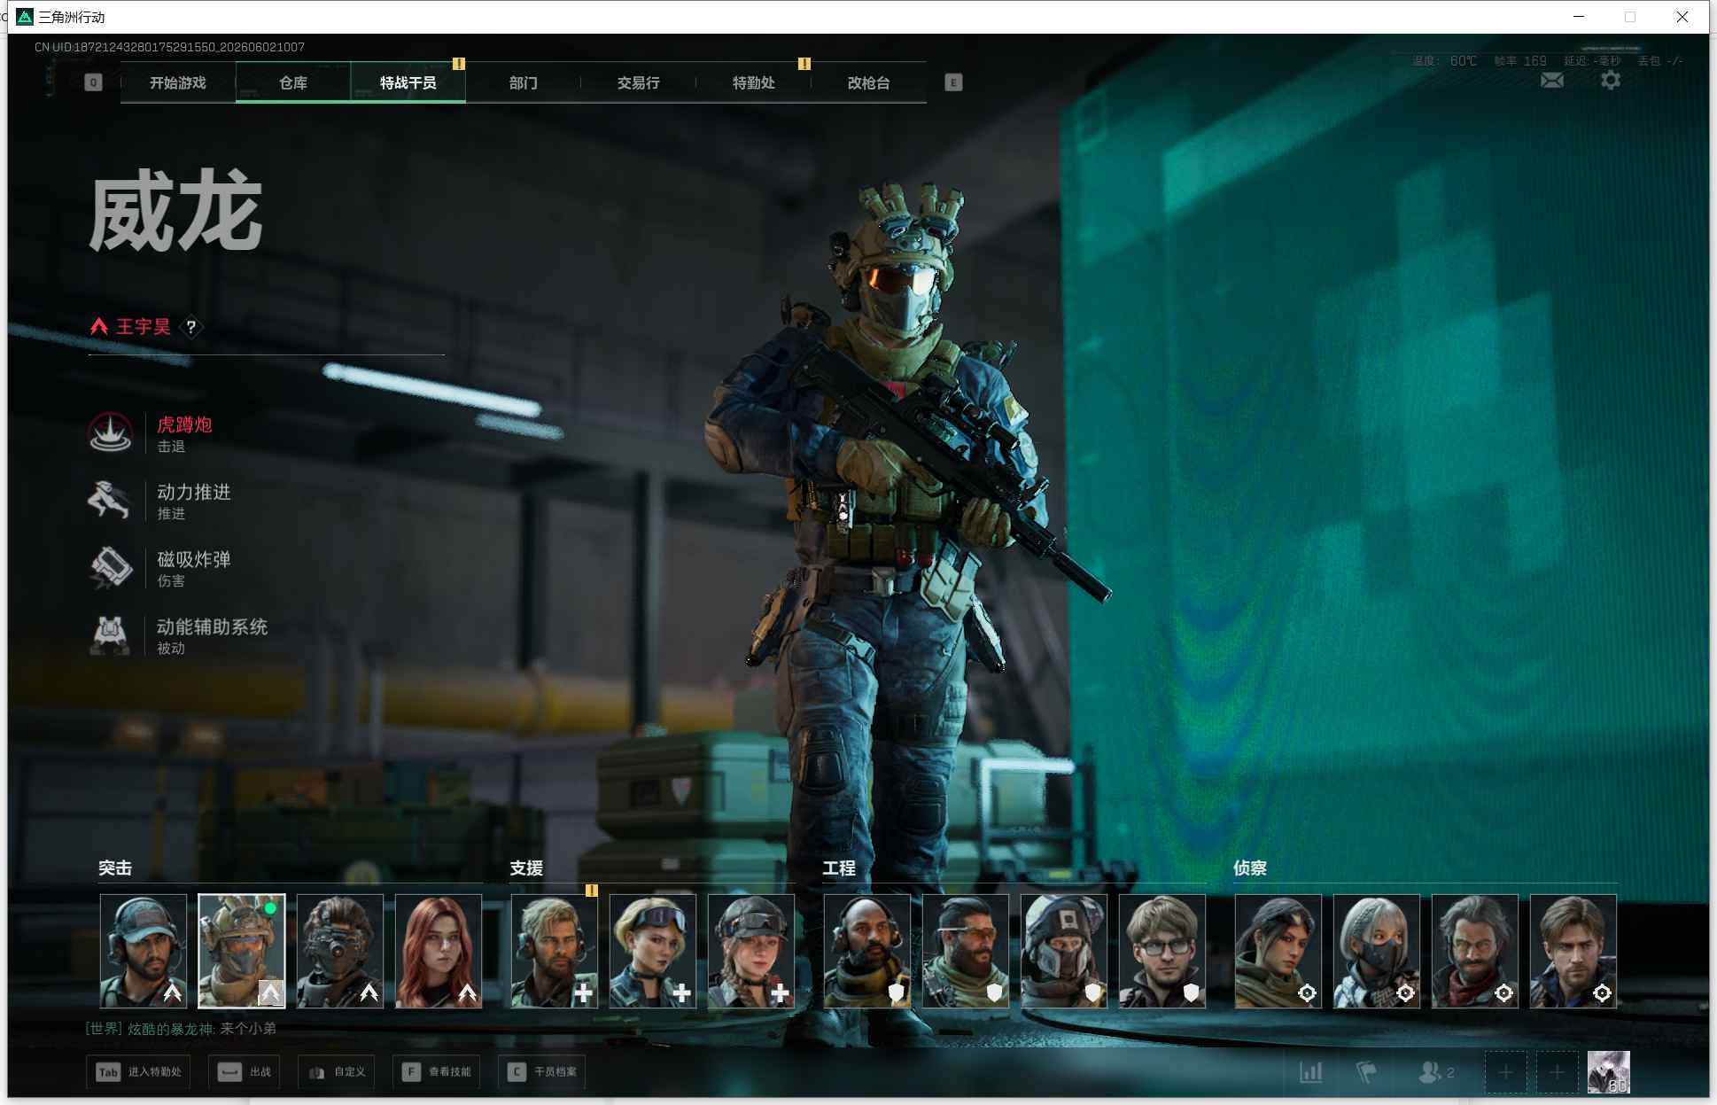This screenshot has height=1105, width=1717.
Task: Open the 干员档案 button
Action: pyautogui.click(x=541, y=1072)
